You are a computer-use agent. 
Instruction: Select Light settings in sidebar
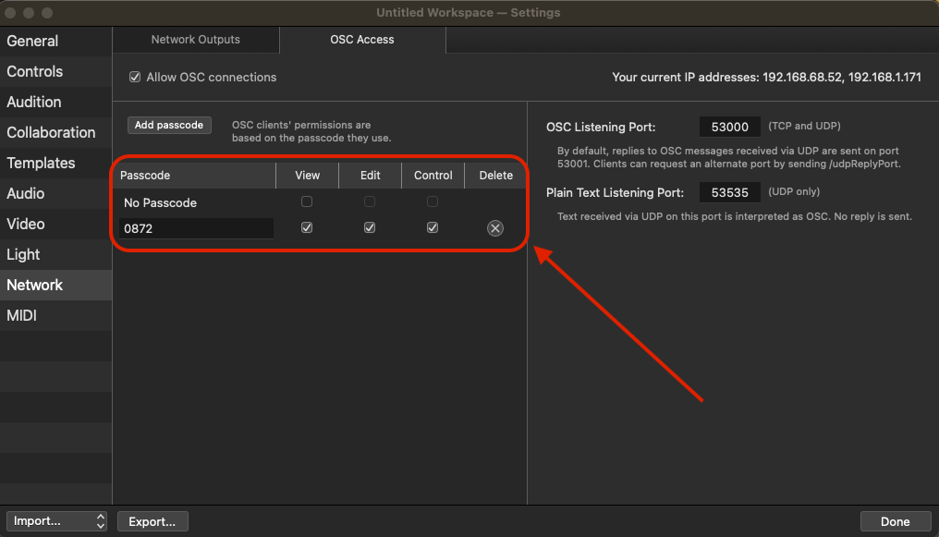(55, 255)
